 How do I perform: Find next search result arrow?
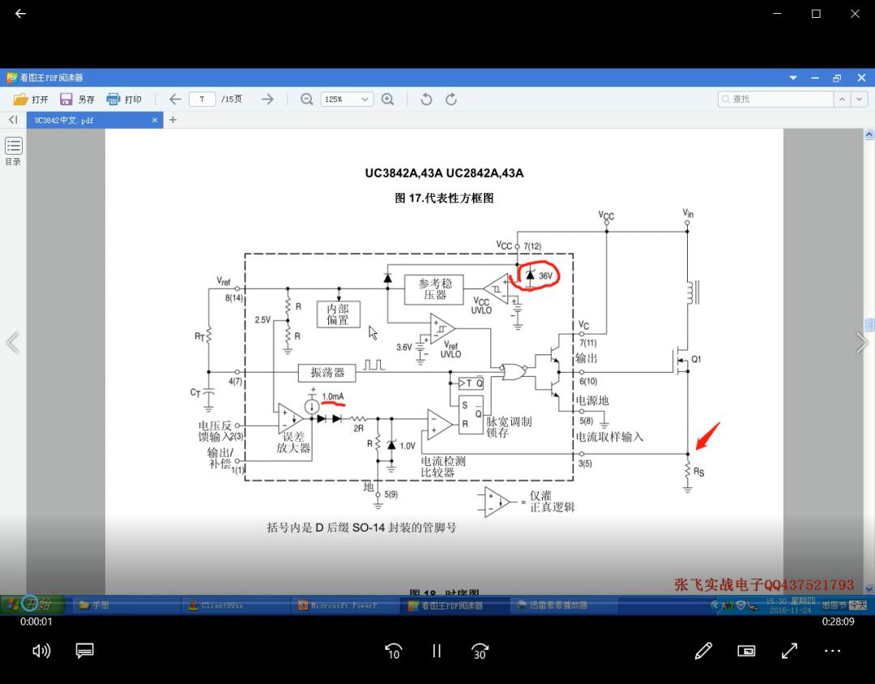(x=860, y=100)
